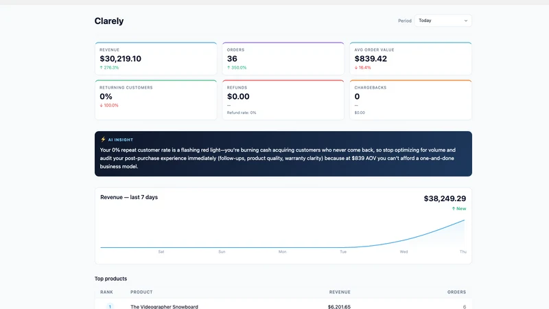Click the Wed label on chart axis
549x309 pixels.
[404, 252]
